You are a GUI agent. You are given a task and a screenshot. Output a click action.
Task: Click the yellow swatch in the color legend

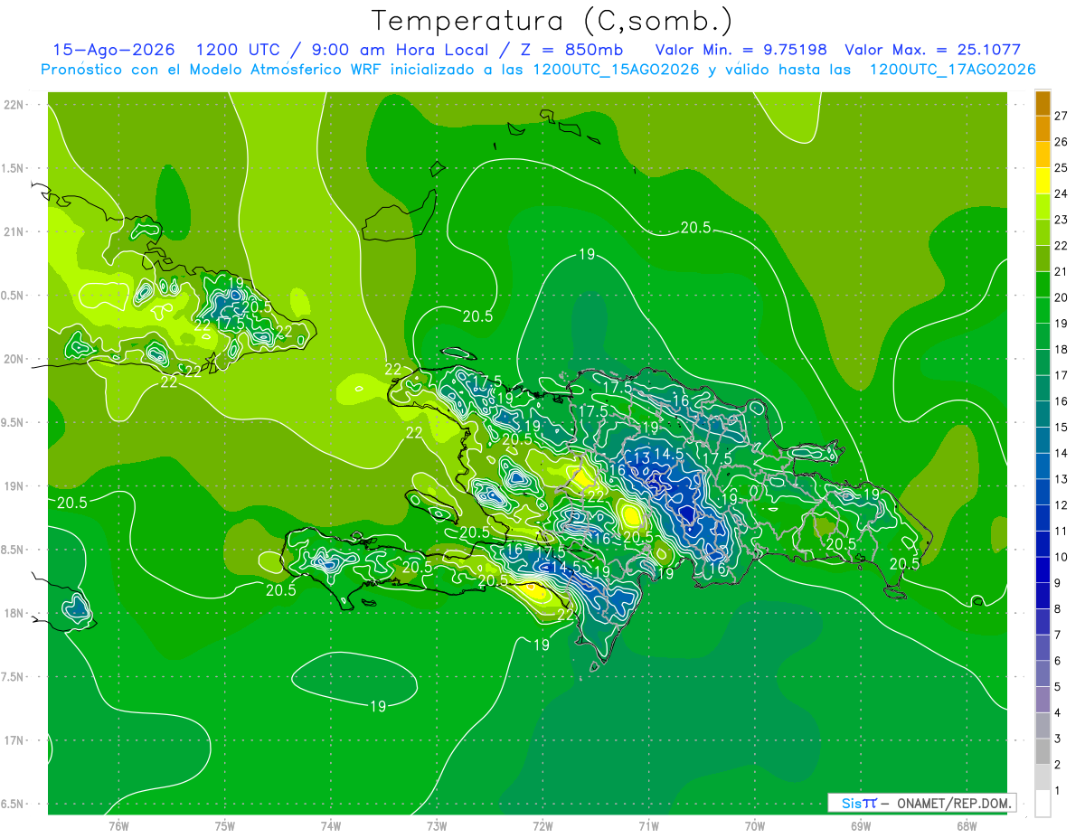1043,180
